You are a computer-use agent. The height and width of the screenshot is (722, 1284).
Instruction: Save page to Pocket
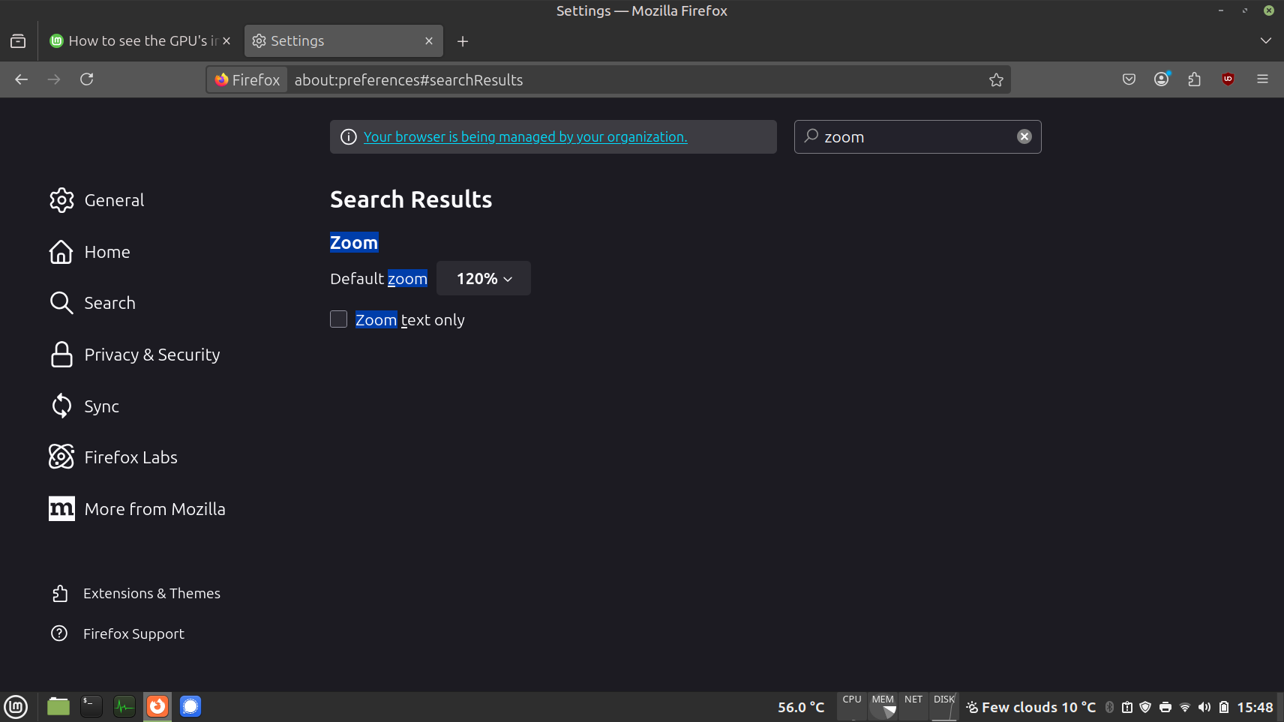click(1129, 79)
